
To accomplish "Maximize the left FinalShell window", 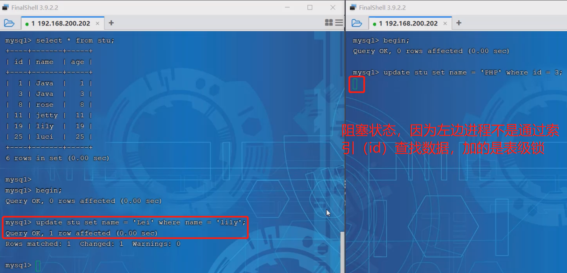I will tap(310, 7).
